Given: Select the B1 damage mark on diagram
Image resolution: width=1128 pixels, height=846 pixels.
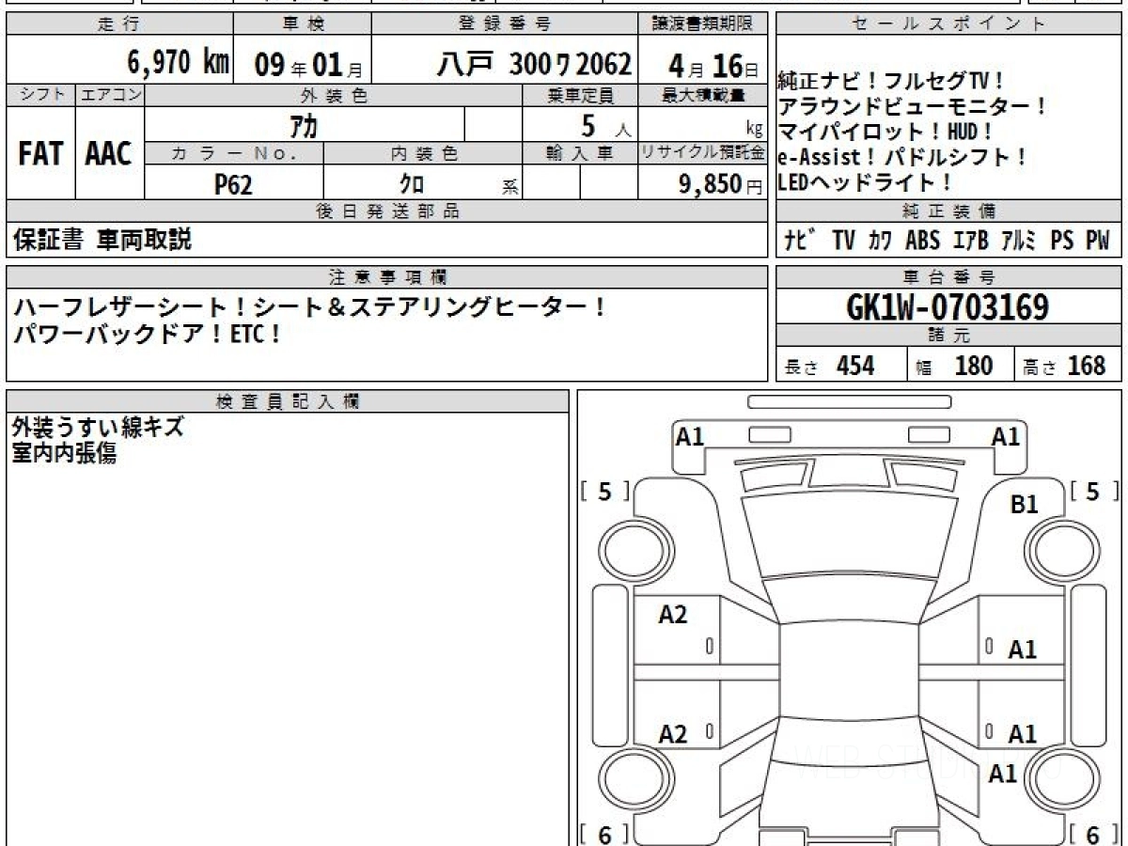Looking at the screenshot, I should [1024, 505].
